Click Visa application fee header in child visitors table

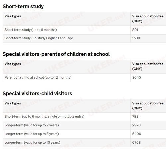click(148, 106)
